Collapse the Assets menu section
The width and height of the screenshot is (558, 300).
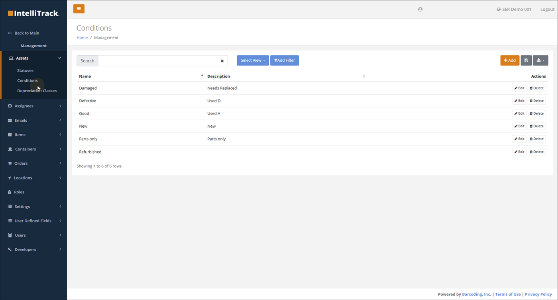[34, 58]
